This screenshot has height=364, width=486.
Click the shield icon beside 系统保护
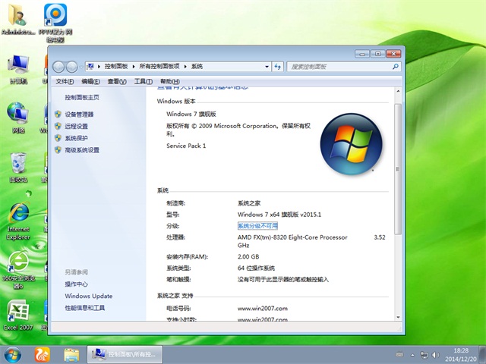pos(58,138)
